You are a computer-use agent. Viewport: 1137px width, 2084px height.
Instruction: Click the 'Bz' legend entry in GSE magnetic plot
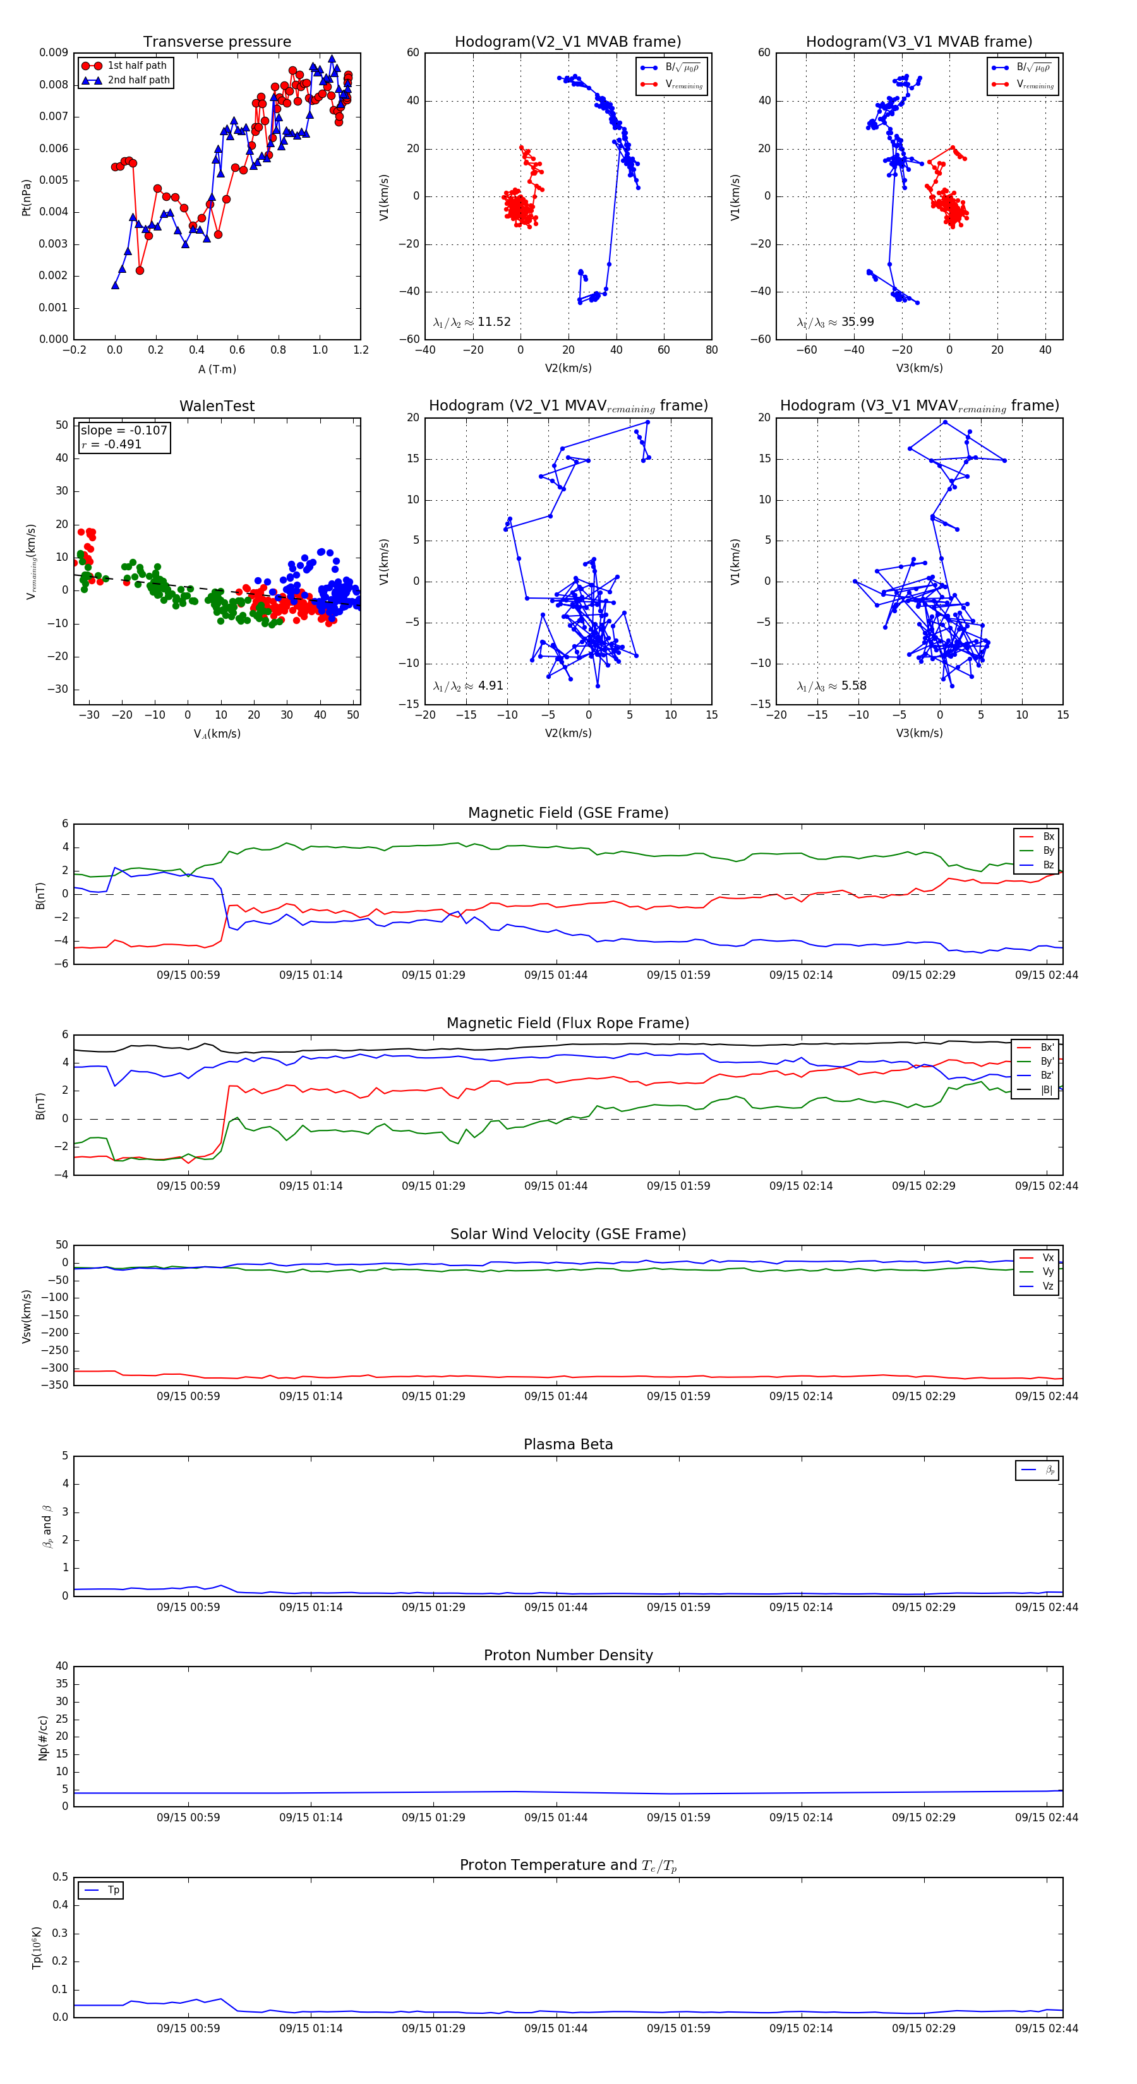[x=1037, y=865]
